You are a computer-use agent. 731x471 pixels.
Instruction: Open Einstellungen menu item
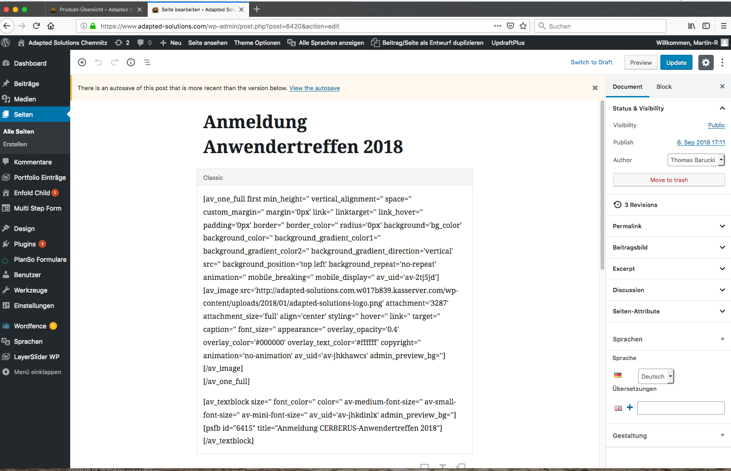[35, 306]
